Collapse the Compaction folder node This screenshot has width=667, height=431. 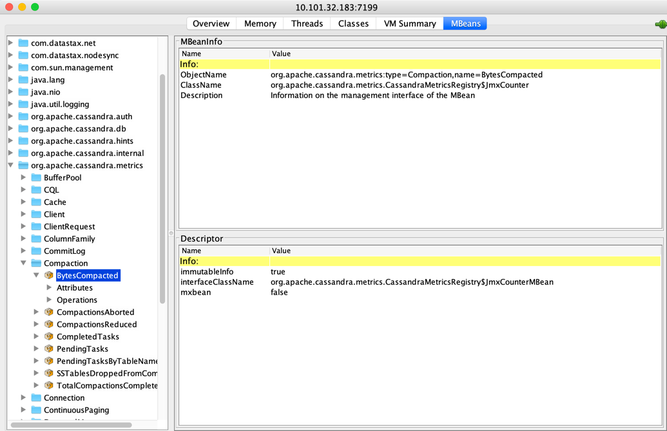pyautogui.click(x=24, y=263)
